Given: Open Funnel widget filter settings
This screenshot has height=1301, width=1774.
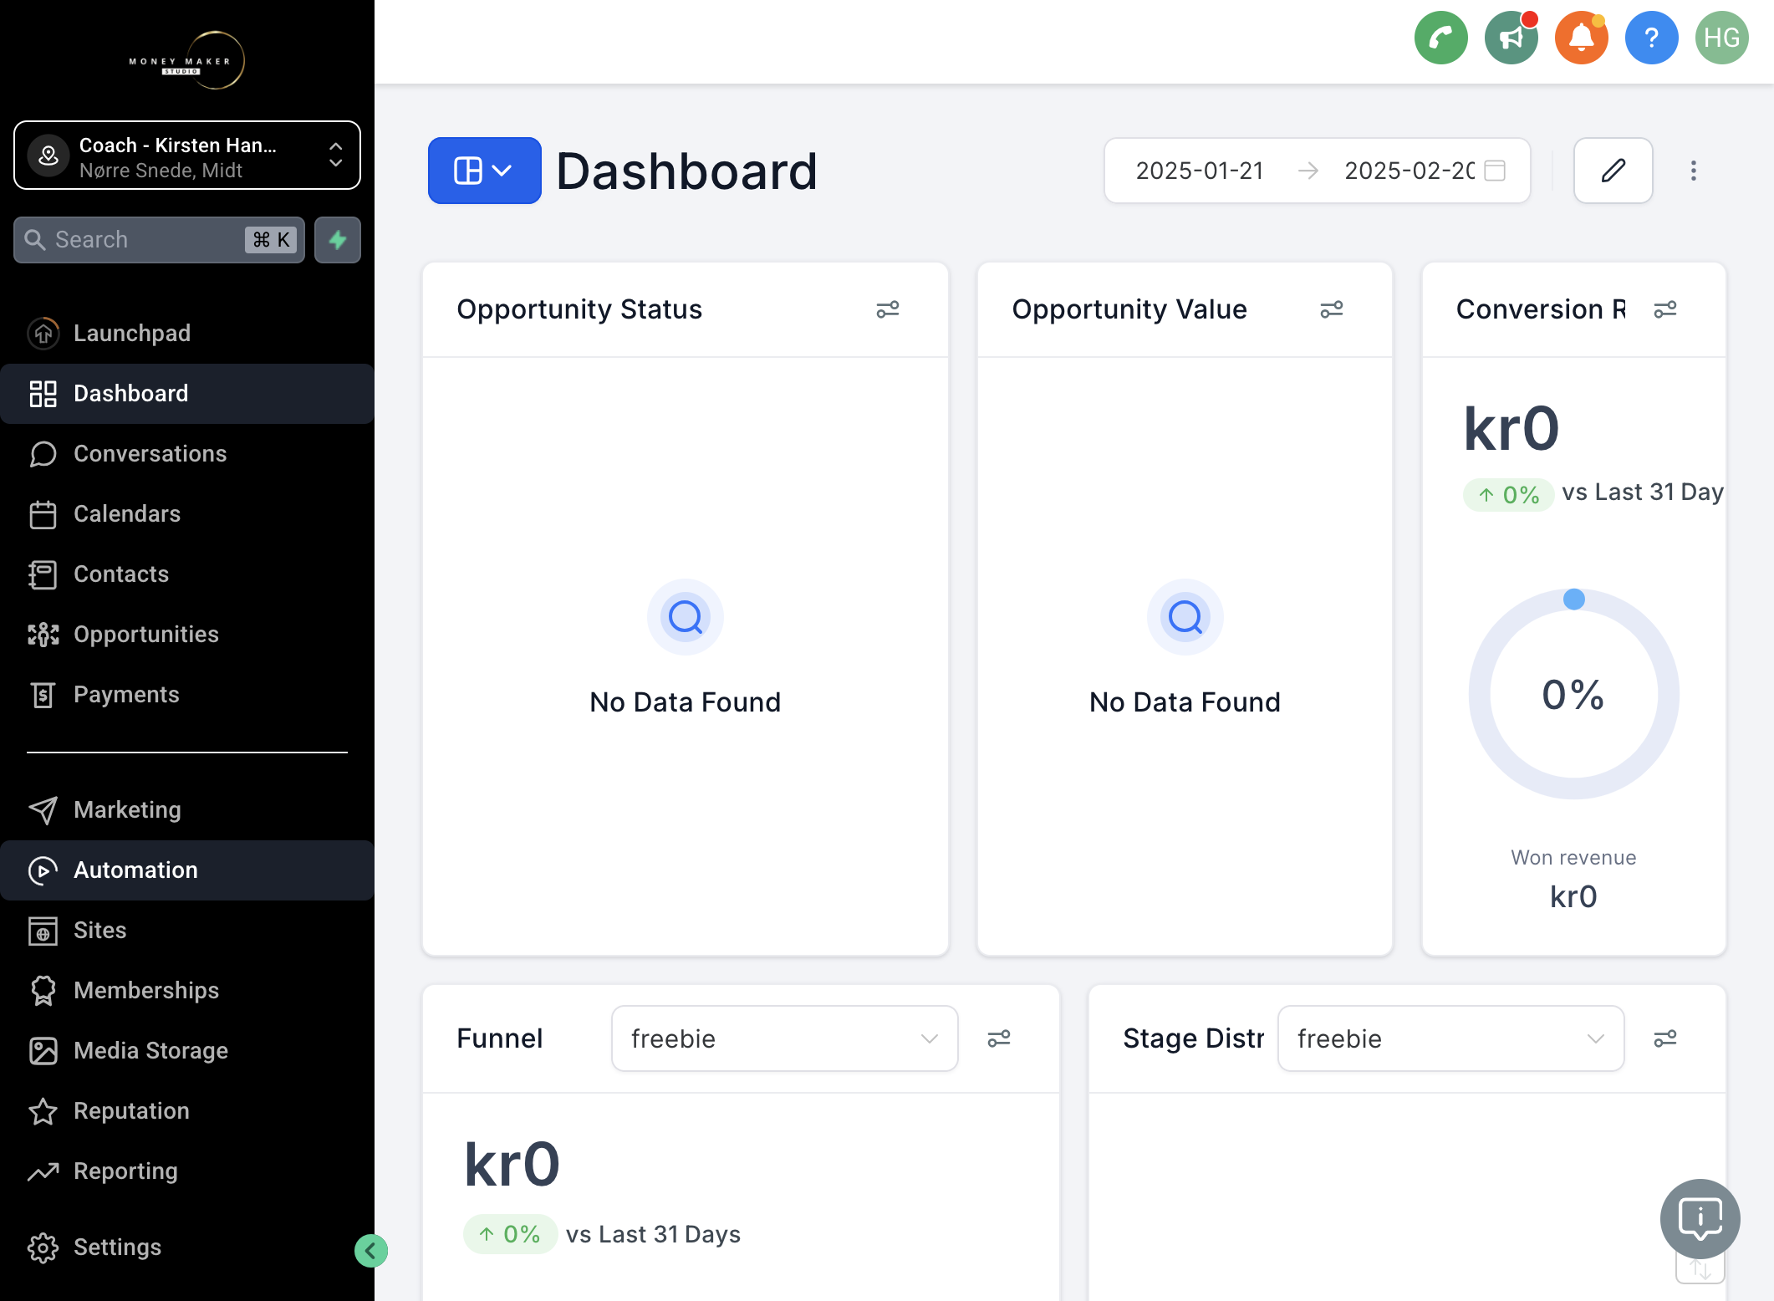Looking at the screenshot, I should (x=999, y=1038).
